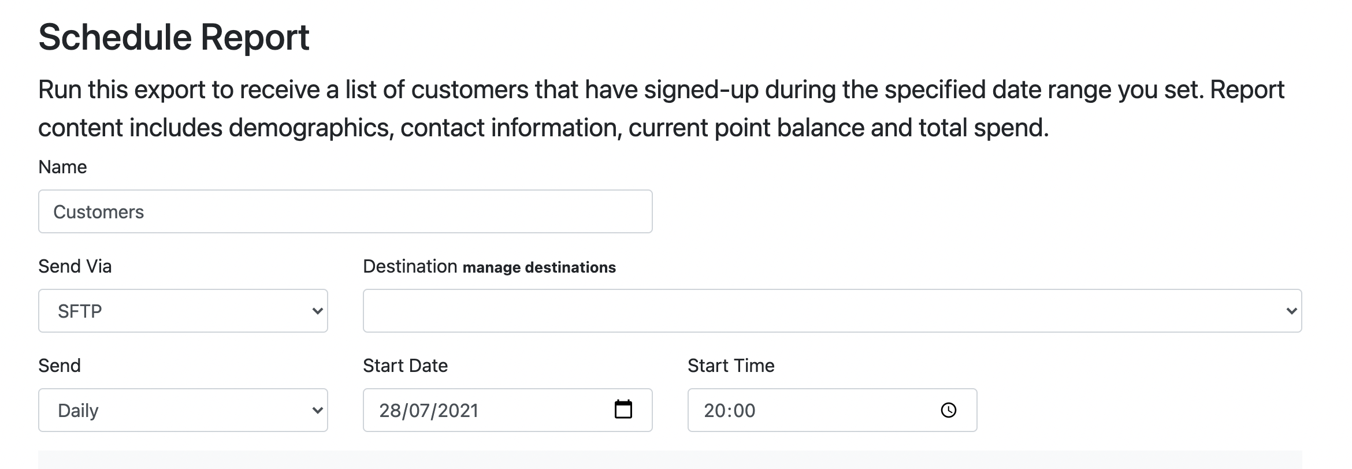Select the year 2021 in Start Date

(x=458, y=411)
